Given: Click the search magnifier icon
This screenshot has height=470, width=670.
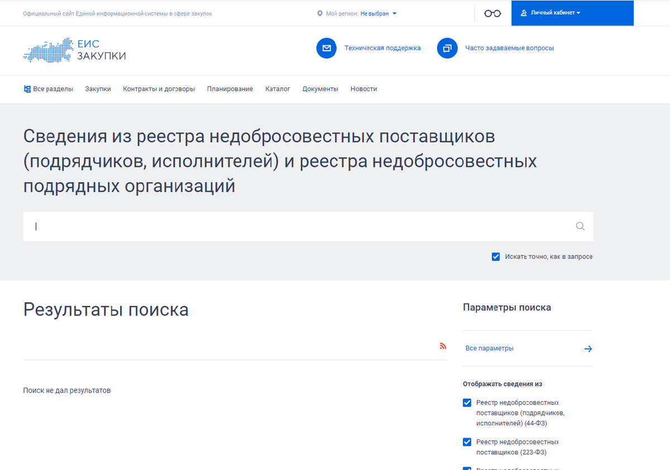Looking at the screenshot, I should (x=580, y=226).
